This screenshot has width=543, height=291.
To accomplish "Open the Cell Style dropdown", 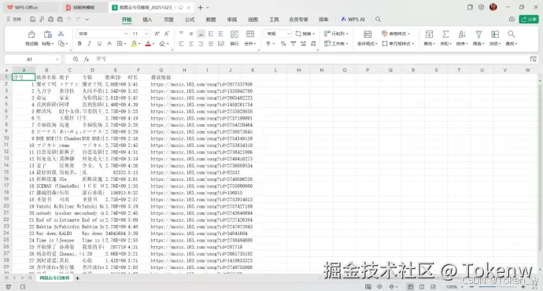I will (x=398, y=43).
